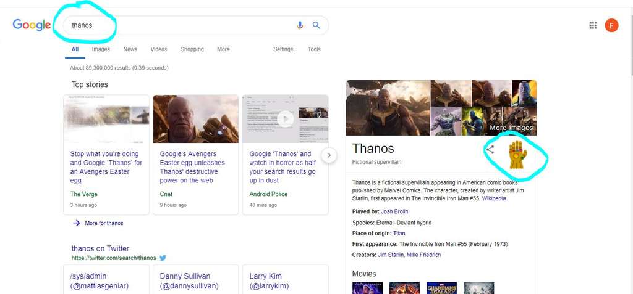Open the account avatar labeled E
The width and height of the screenshot is (633, 294).
tap(611, 26)
